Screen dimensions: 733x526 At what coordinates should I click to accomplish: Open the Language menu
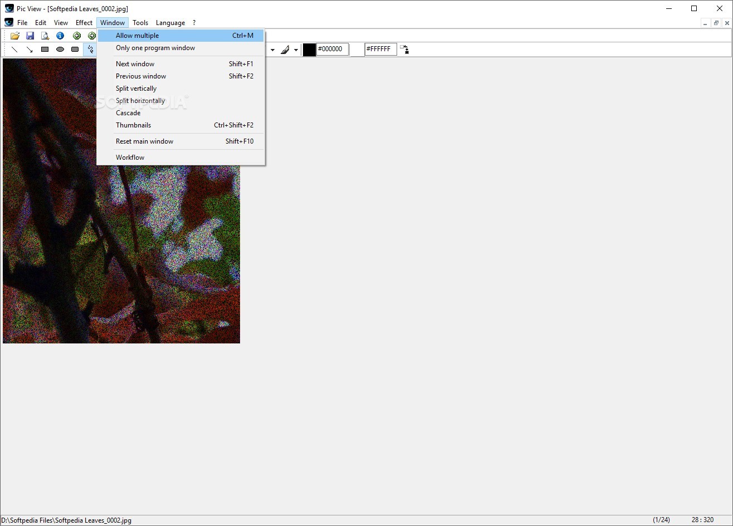[x=170, y=23]
